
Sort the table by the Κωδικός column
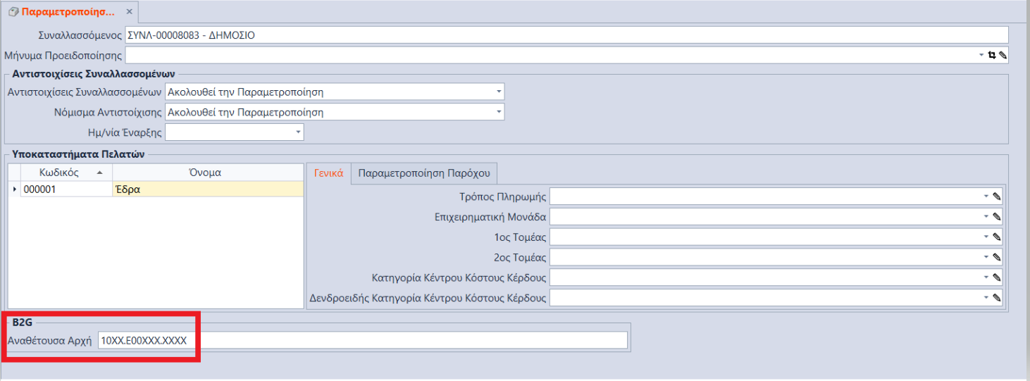point(59,173)
